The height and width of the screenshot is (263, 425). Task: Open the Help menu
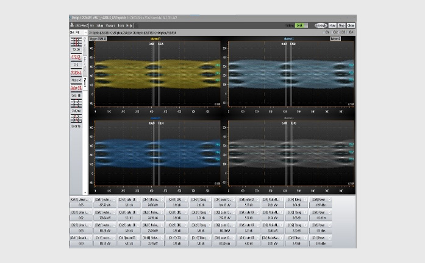(129, 26)
